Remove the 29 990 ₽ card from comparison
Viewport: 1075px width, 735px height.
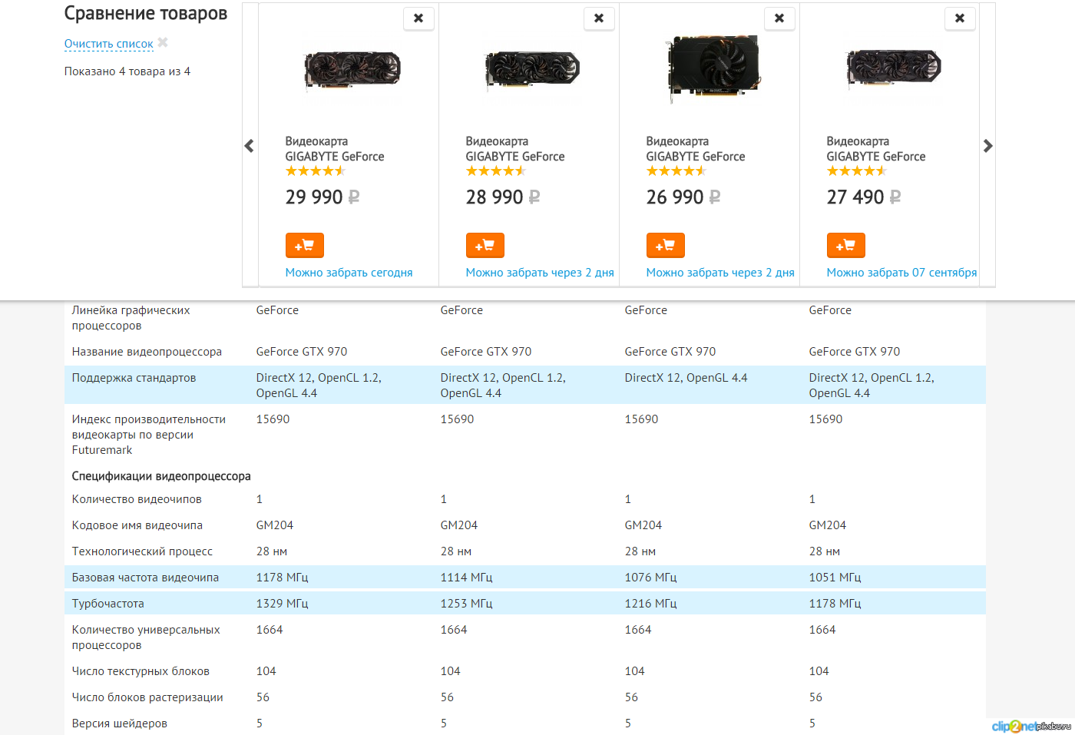418,18
